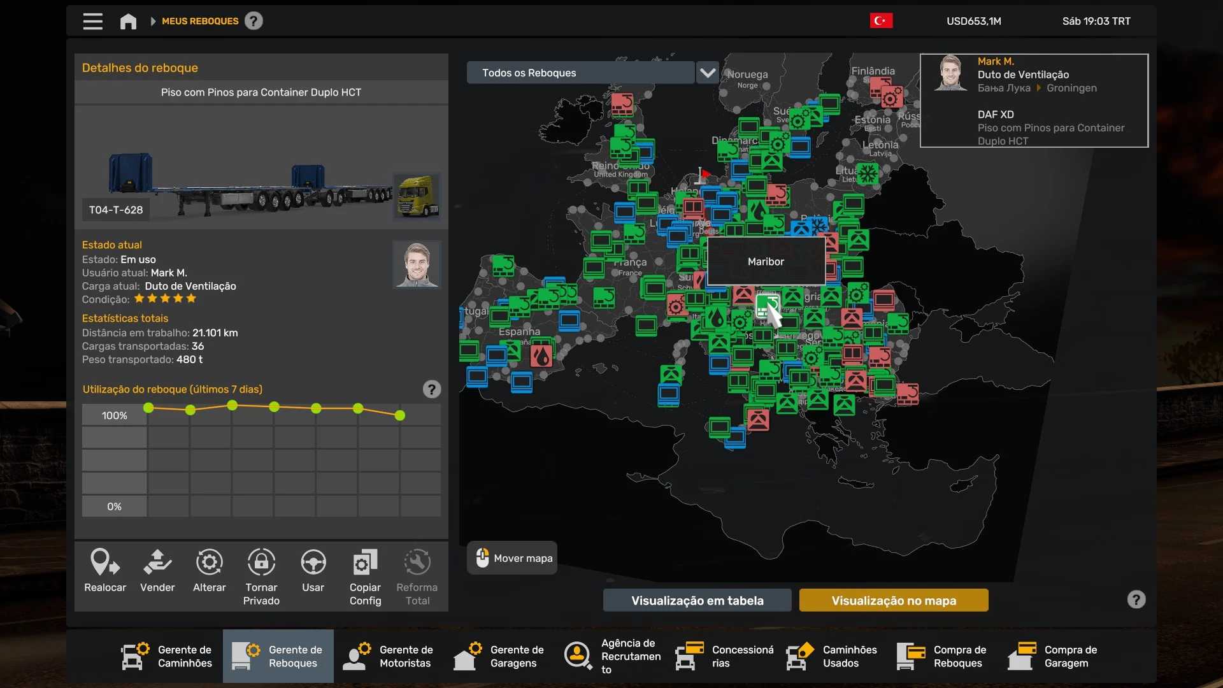Toggle Tornar Privado lock
Image resolution: width=1223 pixels, height=688 pixels.
click(x=261, y=563)
